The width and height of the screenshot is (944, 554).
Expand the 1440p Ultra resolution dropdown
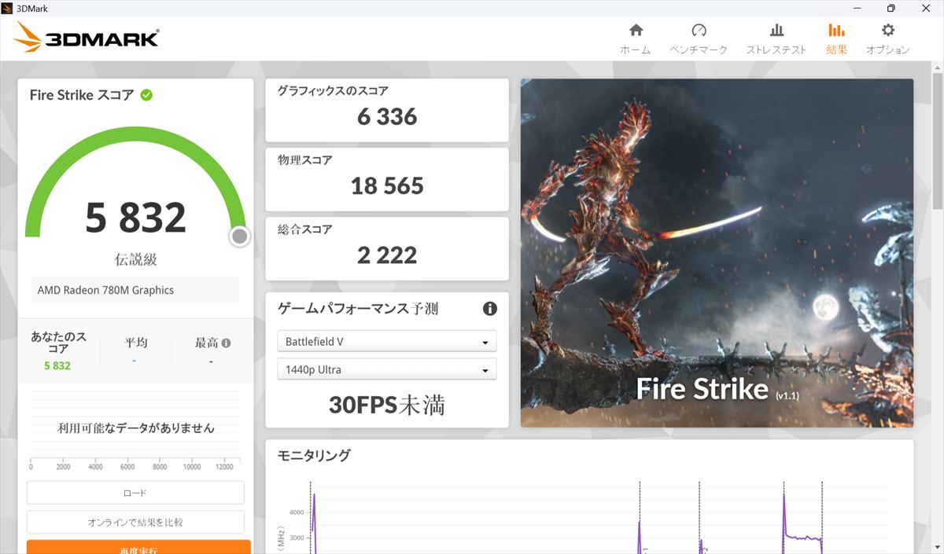click(x=386, y=369)
